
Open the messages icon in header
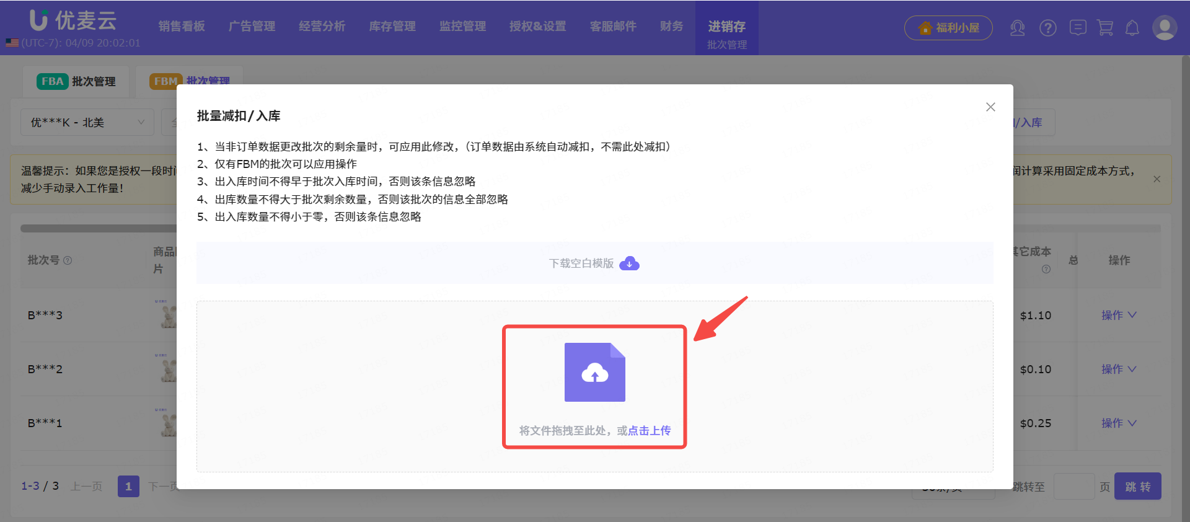1078,28
